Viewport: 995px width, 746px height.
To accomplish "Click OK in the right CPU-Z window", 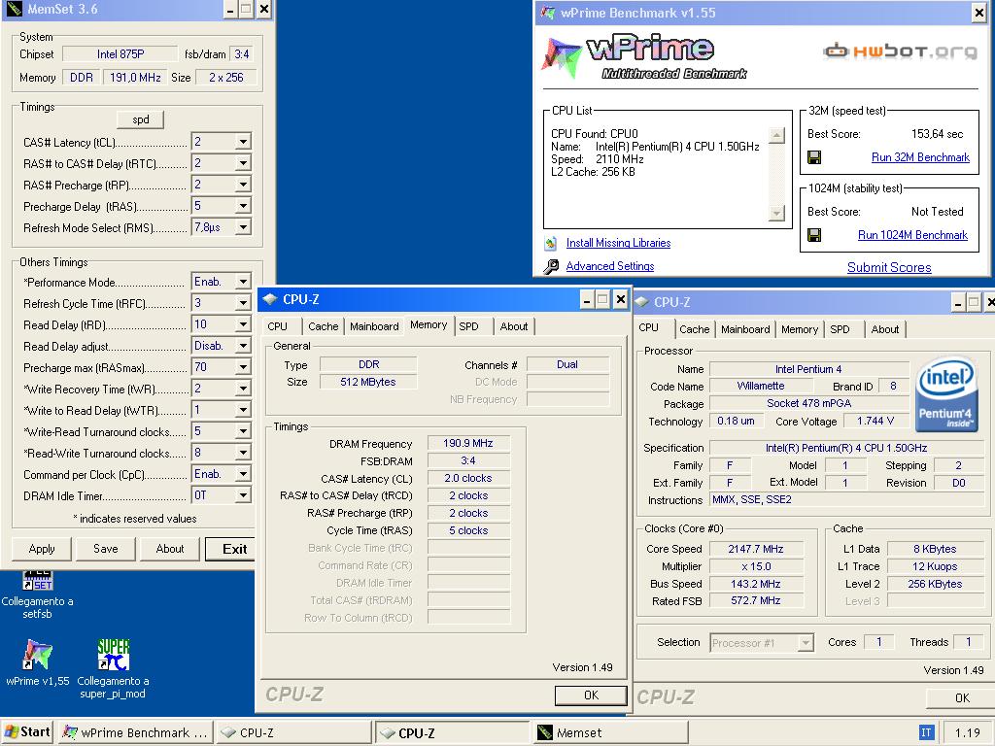I will [x=961, y=698].
